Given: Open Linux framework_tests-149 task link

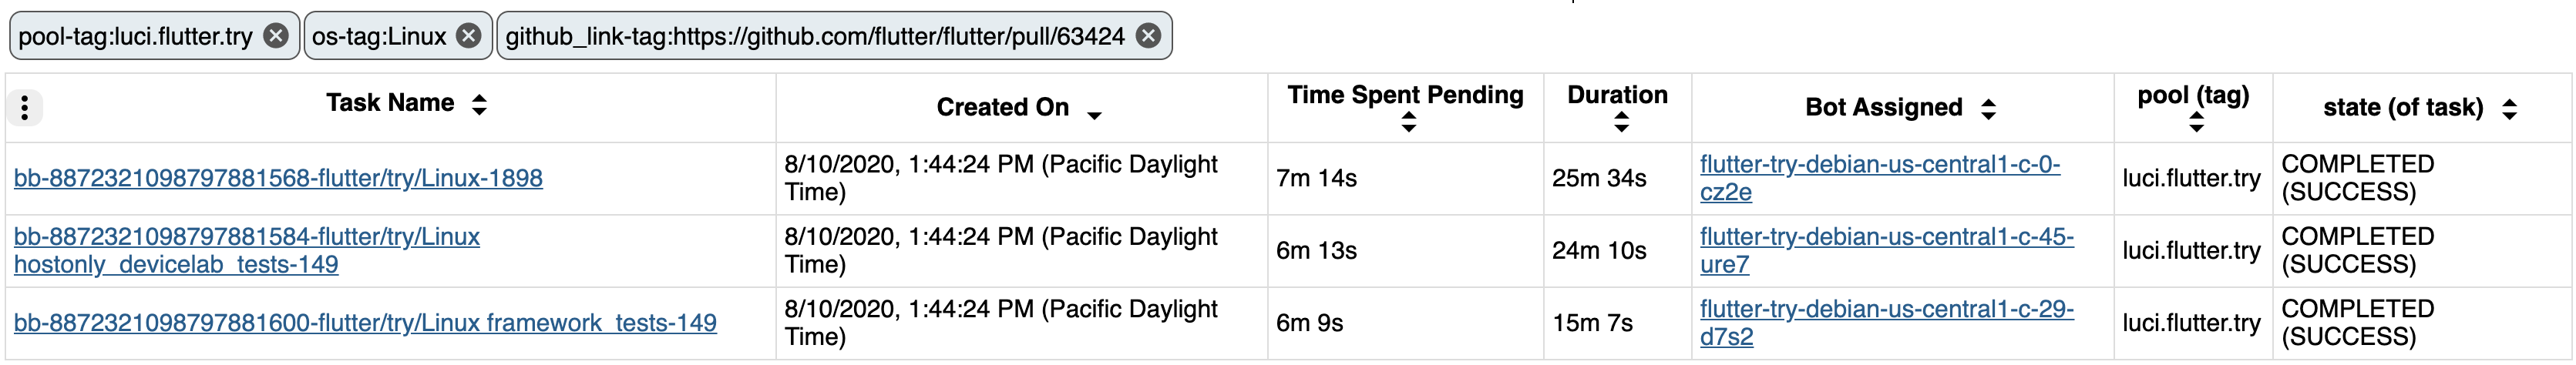Looking at the screenshot, I should pyautogui.click(x=365, y=323).
